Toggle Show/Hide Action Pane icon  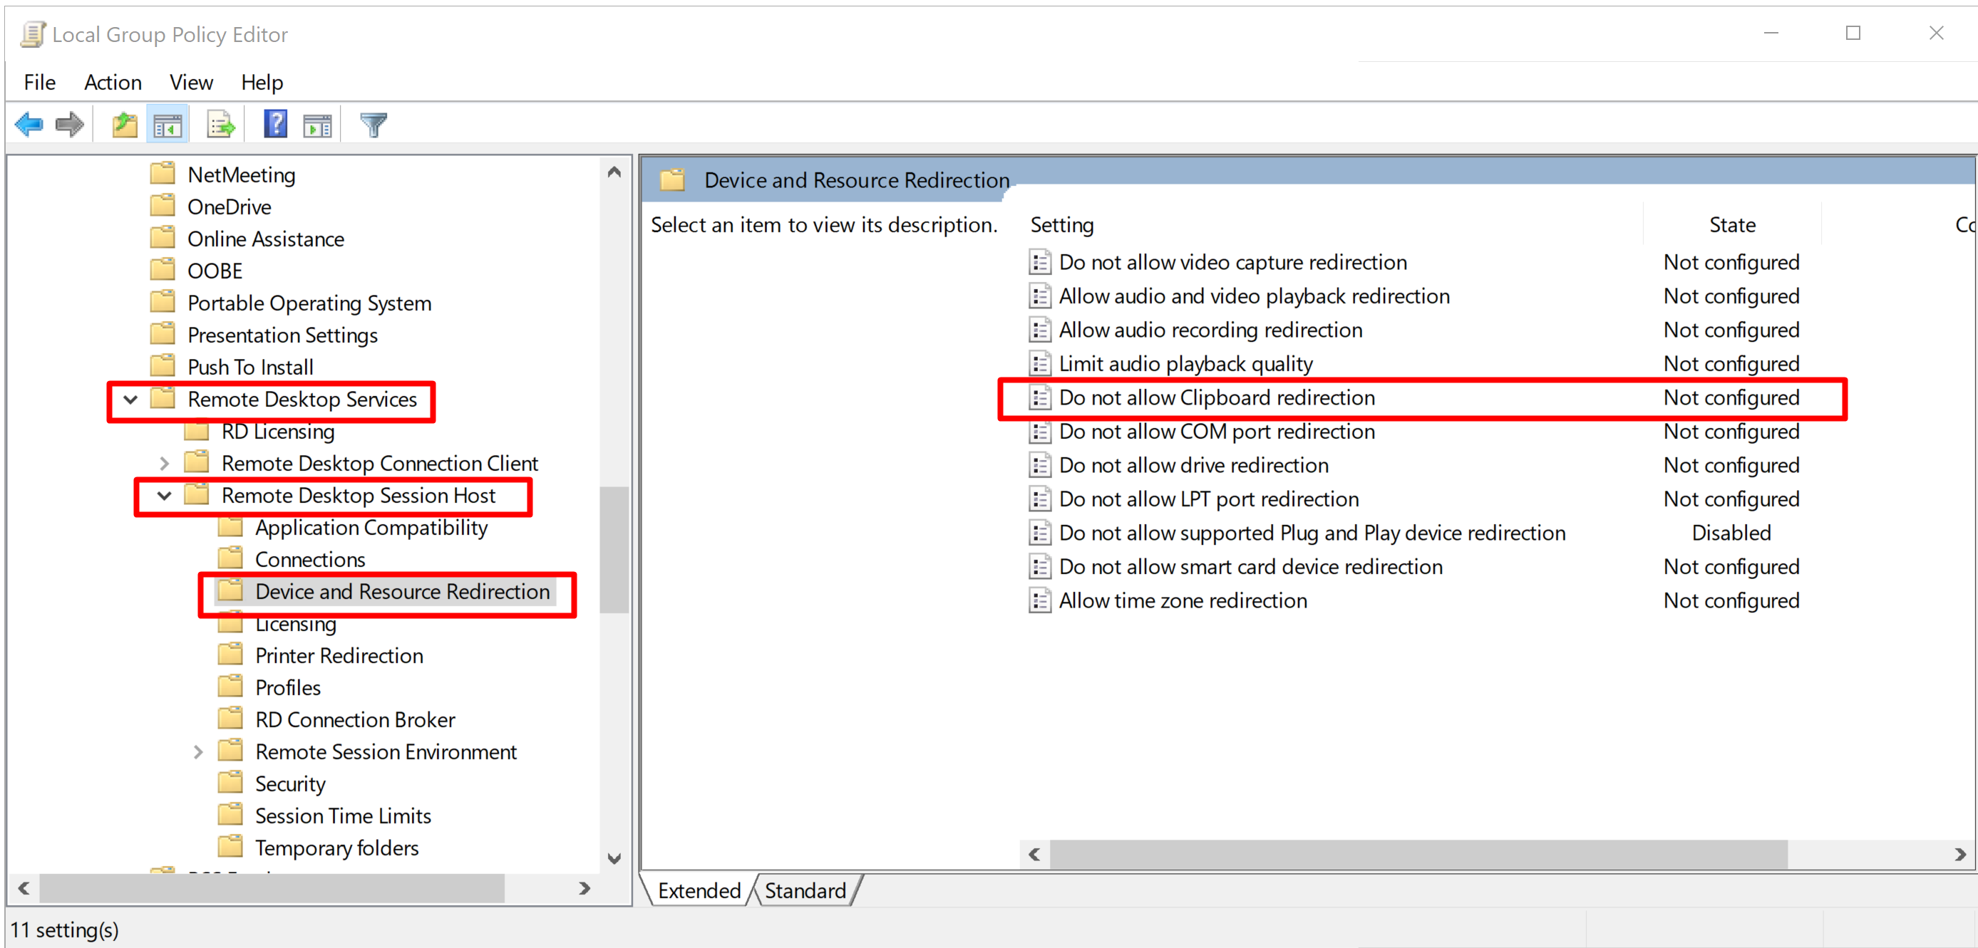click(317, 124)
